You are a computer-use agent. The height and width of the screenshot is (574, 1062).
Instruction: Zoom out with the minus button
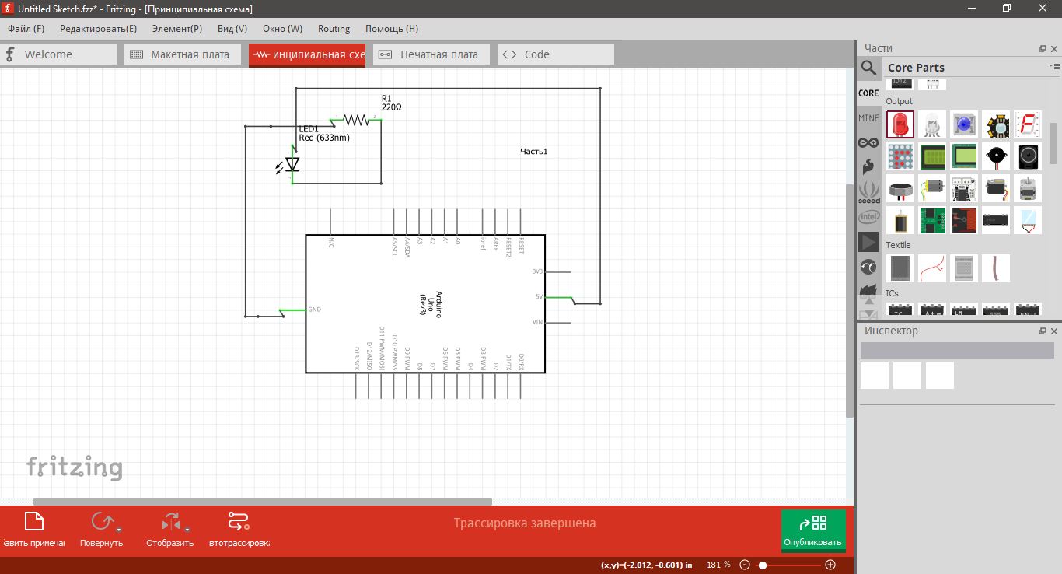click(745, 565)
